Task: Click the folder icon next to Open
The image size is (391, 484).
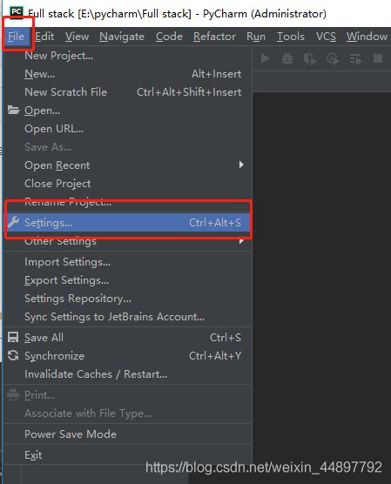Action: click(x=13, y=110)
